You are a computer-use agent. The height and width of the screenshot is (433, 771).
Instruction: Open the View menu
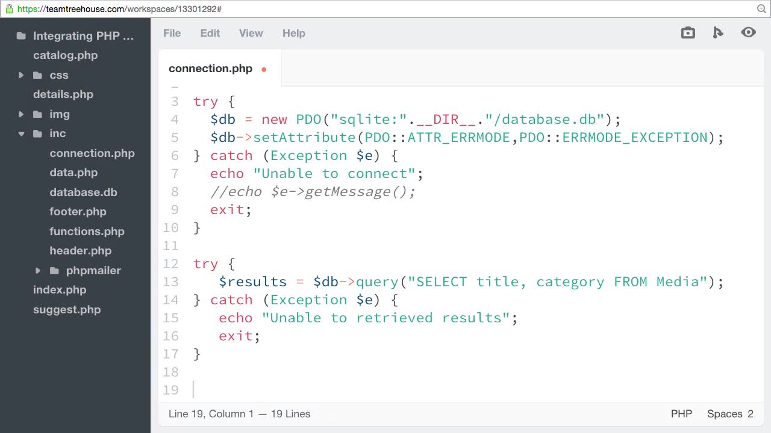tap(251, 33)
